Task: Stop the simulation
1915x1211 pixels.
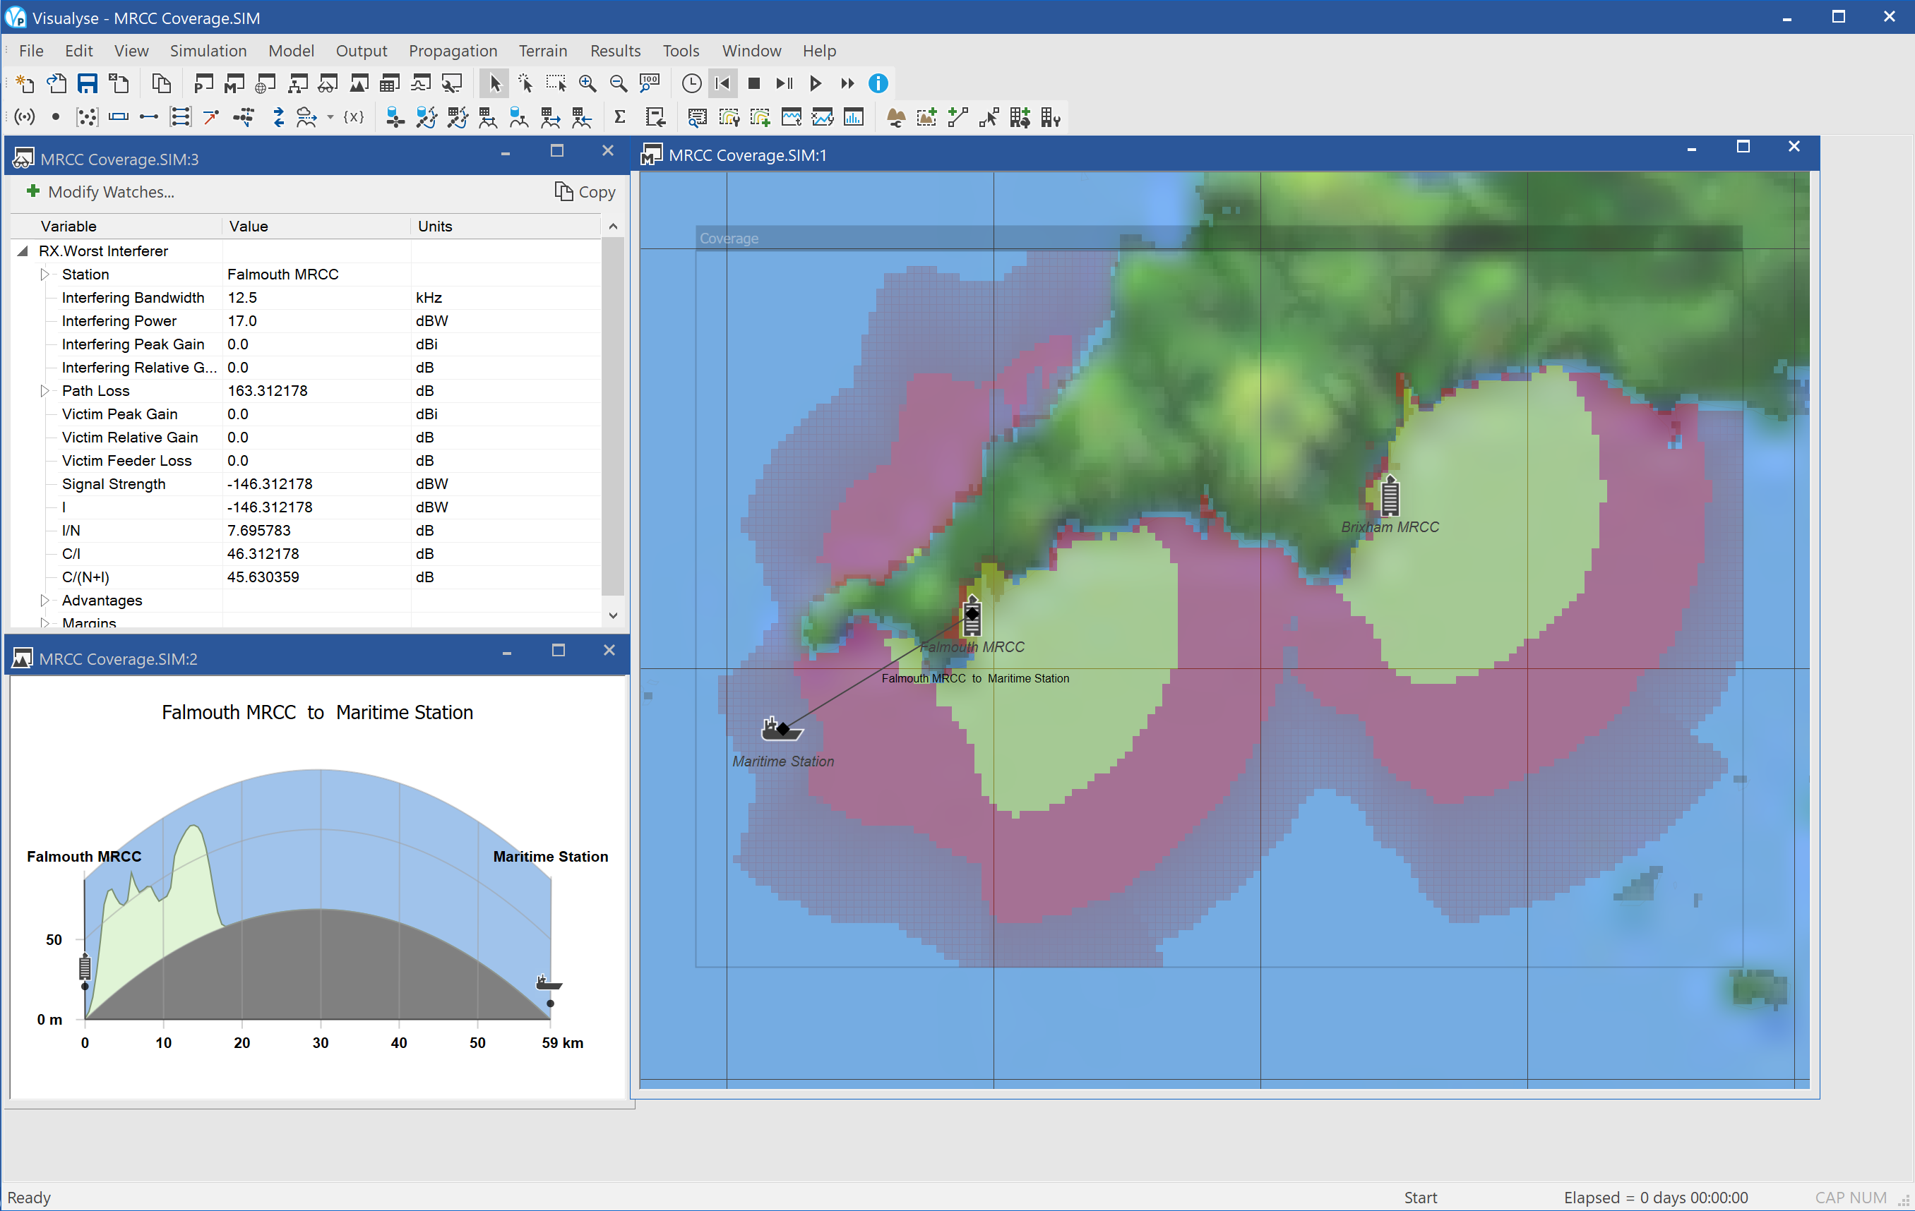Action: pos(754,83)
